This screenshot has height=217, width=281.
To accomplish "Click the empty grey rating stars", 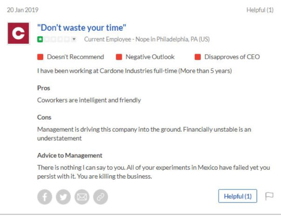I will pyautogui.click(x=57, y=39).
